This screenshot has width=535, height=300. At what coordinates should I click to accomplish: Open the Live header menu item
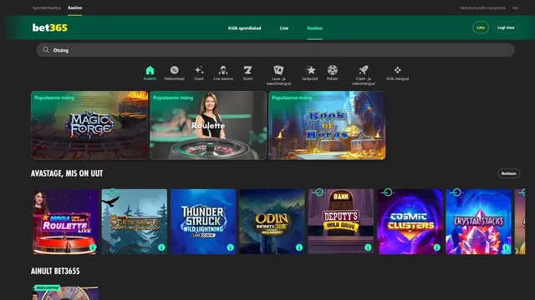click(x=284, y=28)
